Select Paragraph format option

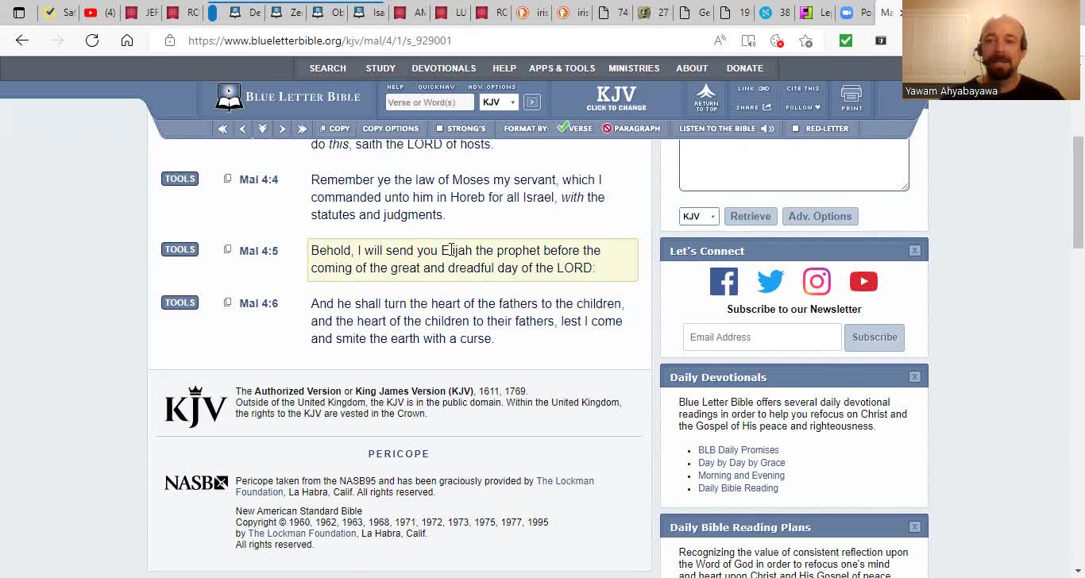[631, 129]
